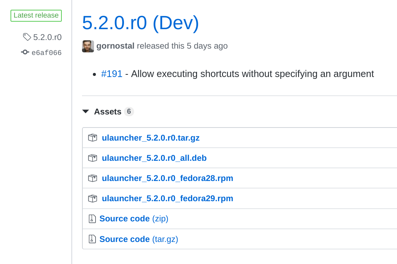397x264 pixels.
Task: Click the zip file icon beside Source code (zip)
Action: 92,218
